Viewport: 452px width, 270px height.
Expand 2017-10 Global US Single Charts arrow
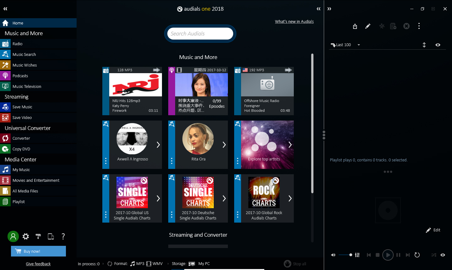pyautogui.click(x=158, y=198)
